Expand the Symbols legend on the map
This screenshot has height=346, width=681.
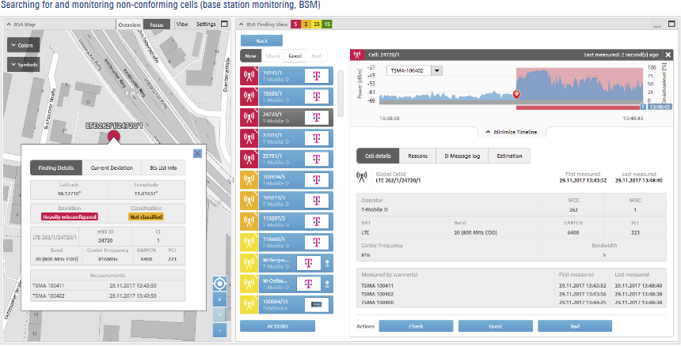pyautogui.click(x=23, y=64)
